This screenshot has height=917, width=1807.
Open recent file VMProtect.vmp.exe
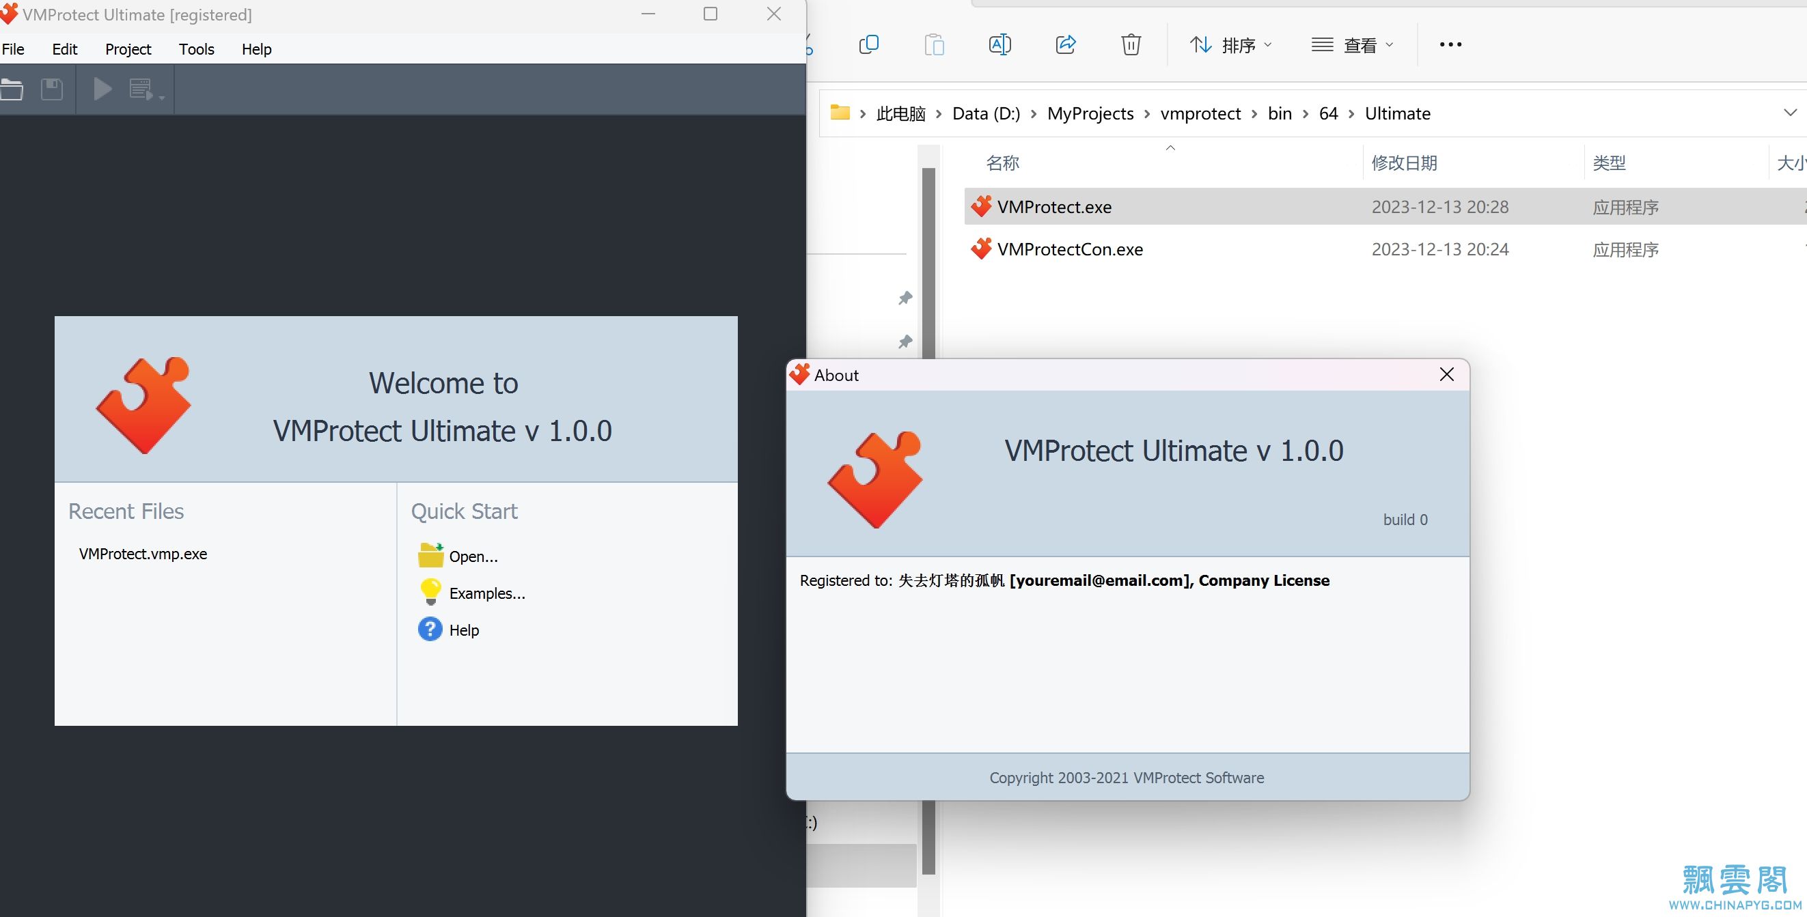[143, 554]
